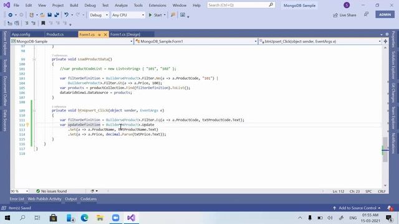Open the Build menu
The image size is (399, 224).
(74, 5)
